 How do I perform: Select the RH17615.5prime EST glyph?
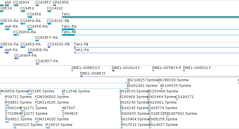click(x=122, y=128)
